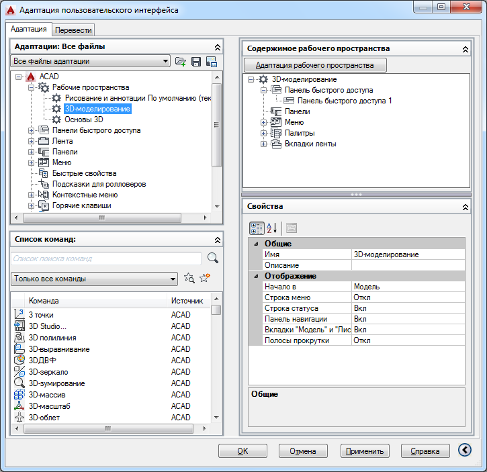Click the Команда column header
Viewport: 487px width, 472px height.
pyautogui.click(x=95, y=301)
